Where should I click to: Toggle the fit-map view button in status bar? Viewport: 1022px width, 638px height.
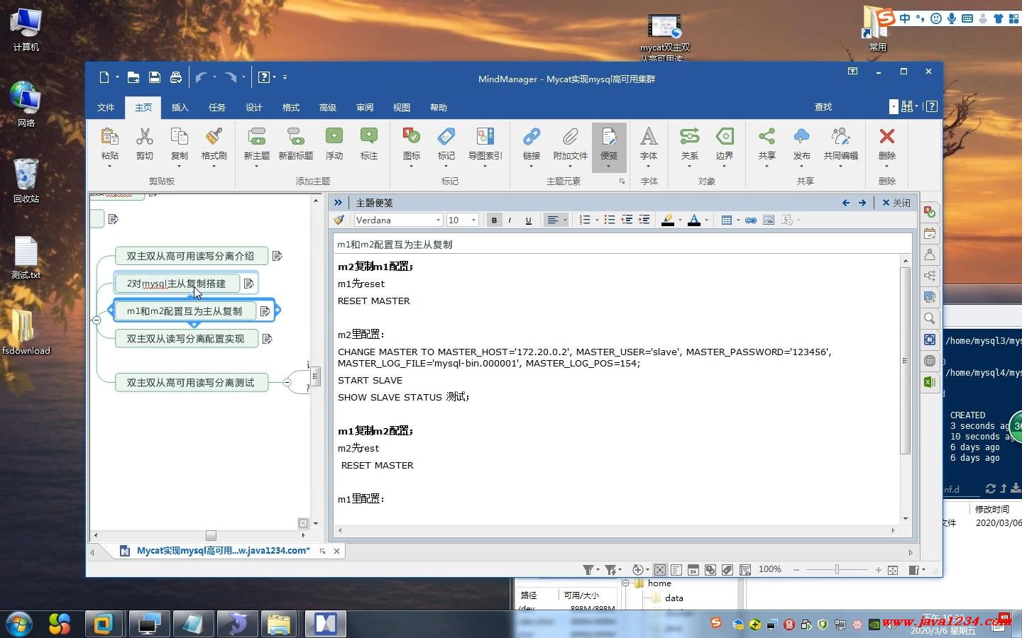tap(660, 569)
